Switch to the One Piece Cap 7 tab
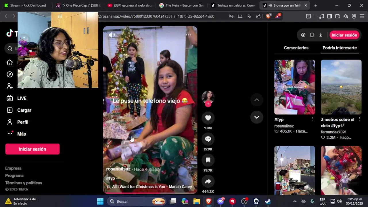The width and height of the screenshot is (368, 207). click(79, 5)
